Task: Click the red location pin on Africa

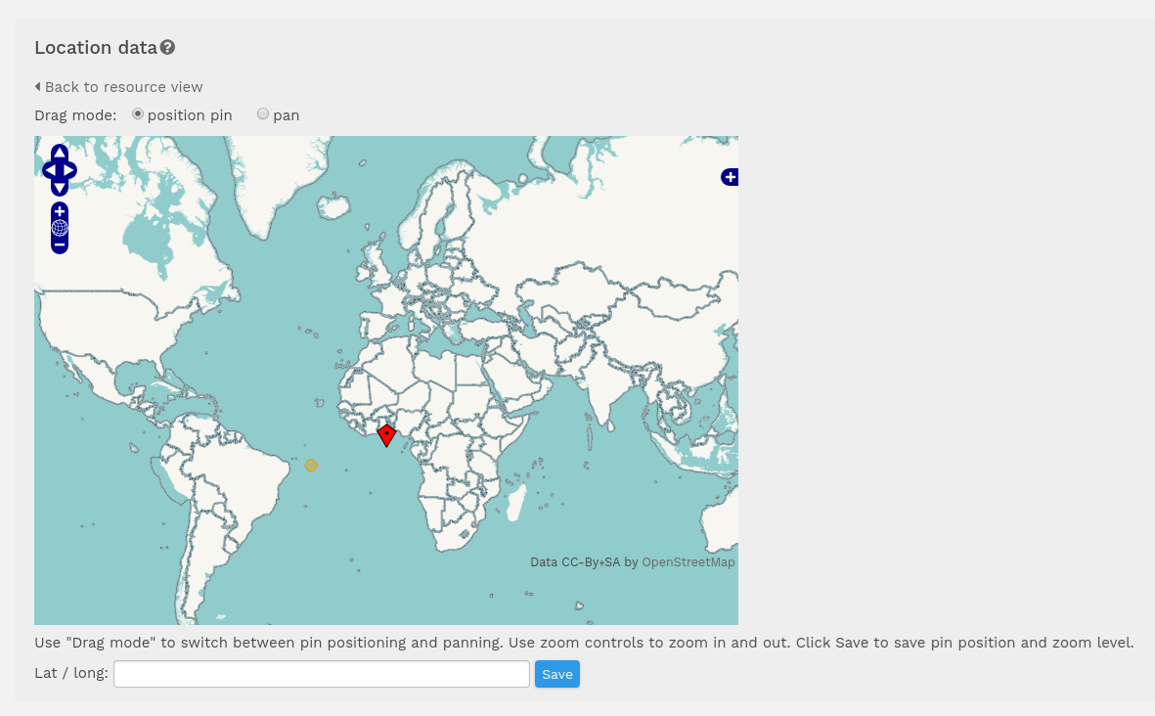Action: tap(386, 435)
